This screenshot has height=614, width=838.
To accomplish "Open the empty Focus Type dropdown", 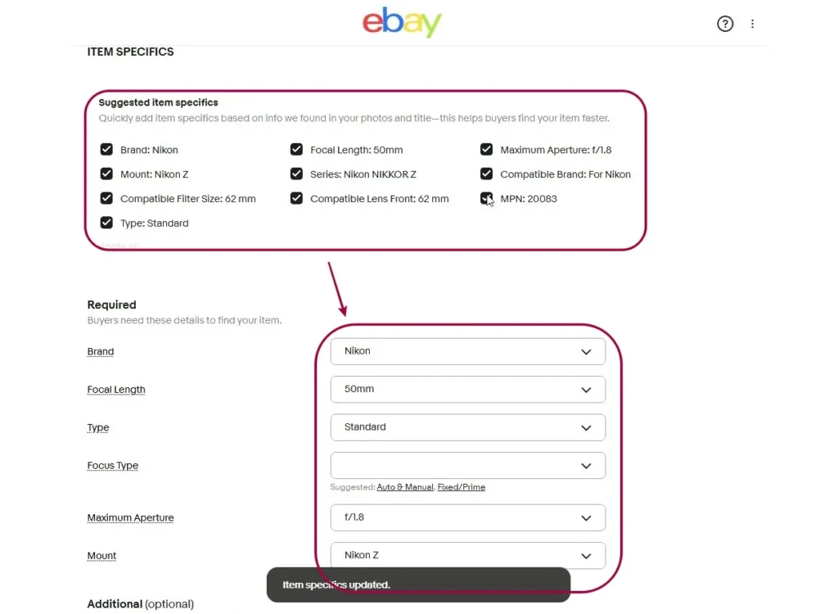I will click(x=467, y=466).
